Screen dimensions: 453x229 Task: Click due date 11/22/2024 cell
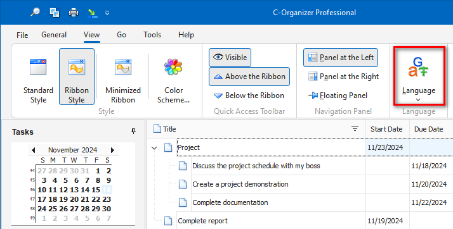pyautogui.click(x=431, y=202)
